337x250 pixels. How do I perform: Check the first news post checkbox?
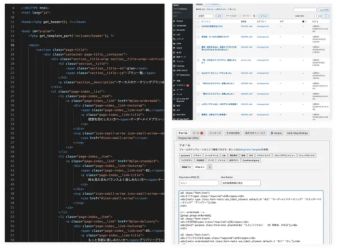(x=198, y=26)
